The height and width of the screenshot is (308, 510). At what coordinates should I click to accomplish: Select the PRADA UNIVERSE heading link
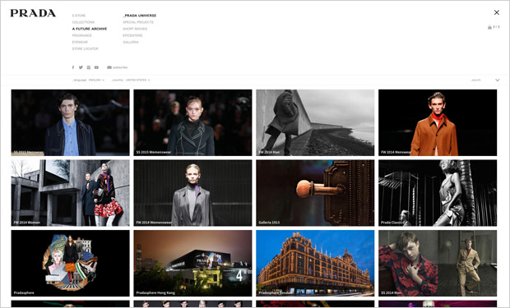(140, 16)
